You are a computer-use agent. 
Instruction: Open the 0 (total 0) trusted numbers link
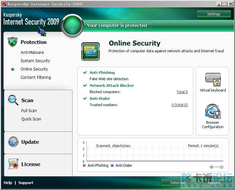click(179, 105)
